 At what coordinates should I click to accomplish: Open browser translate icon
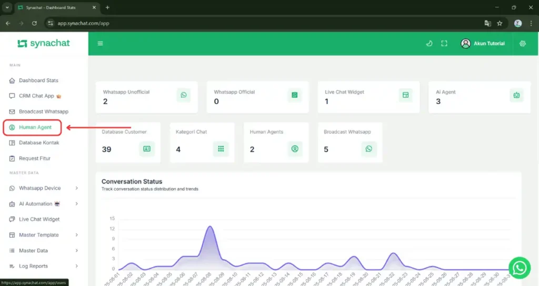(x=487, y=23)
